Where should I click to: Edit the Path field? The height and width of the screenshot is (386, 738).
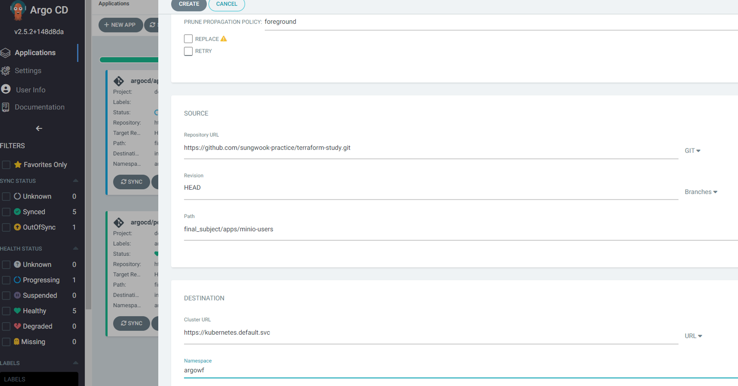click(x=461, y=229)
